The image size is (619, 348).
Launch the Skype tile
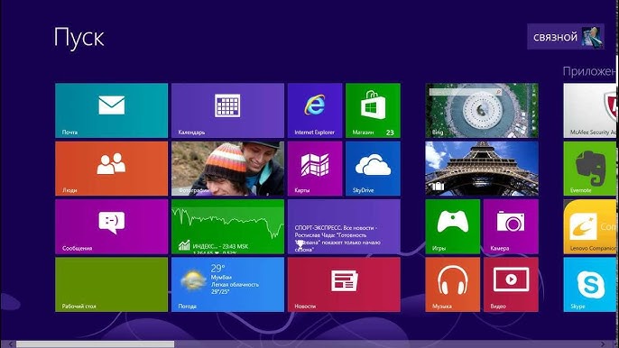point(590,285)
